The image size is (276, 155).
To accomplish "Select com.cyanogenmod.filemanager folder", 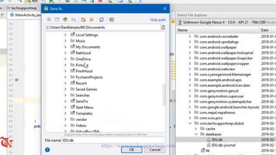I will coord(225,74).
